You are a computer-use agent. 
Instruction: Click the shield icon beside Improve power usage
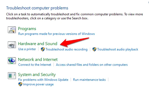click(x=20, y=84)
